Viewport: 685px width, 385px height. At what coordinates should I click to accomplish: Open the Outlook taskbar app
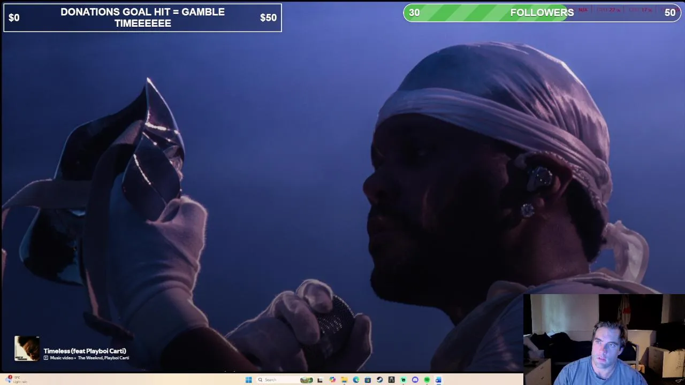tap(438, 380)
